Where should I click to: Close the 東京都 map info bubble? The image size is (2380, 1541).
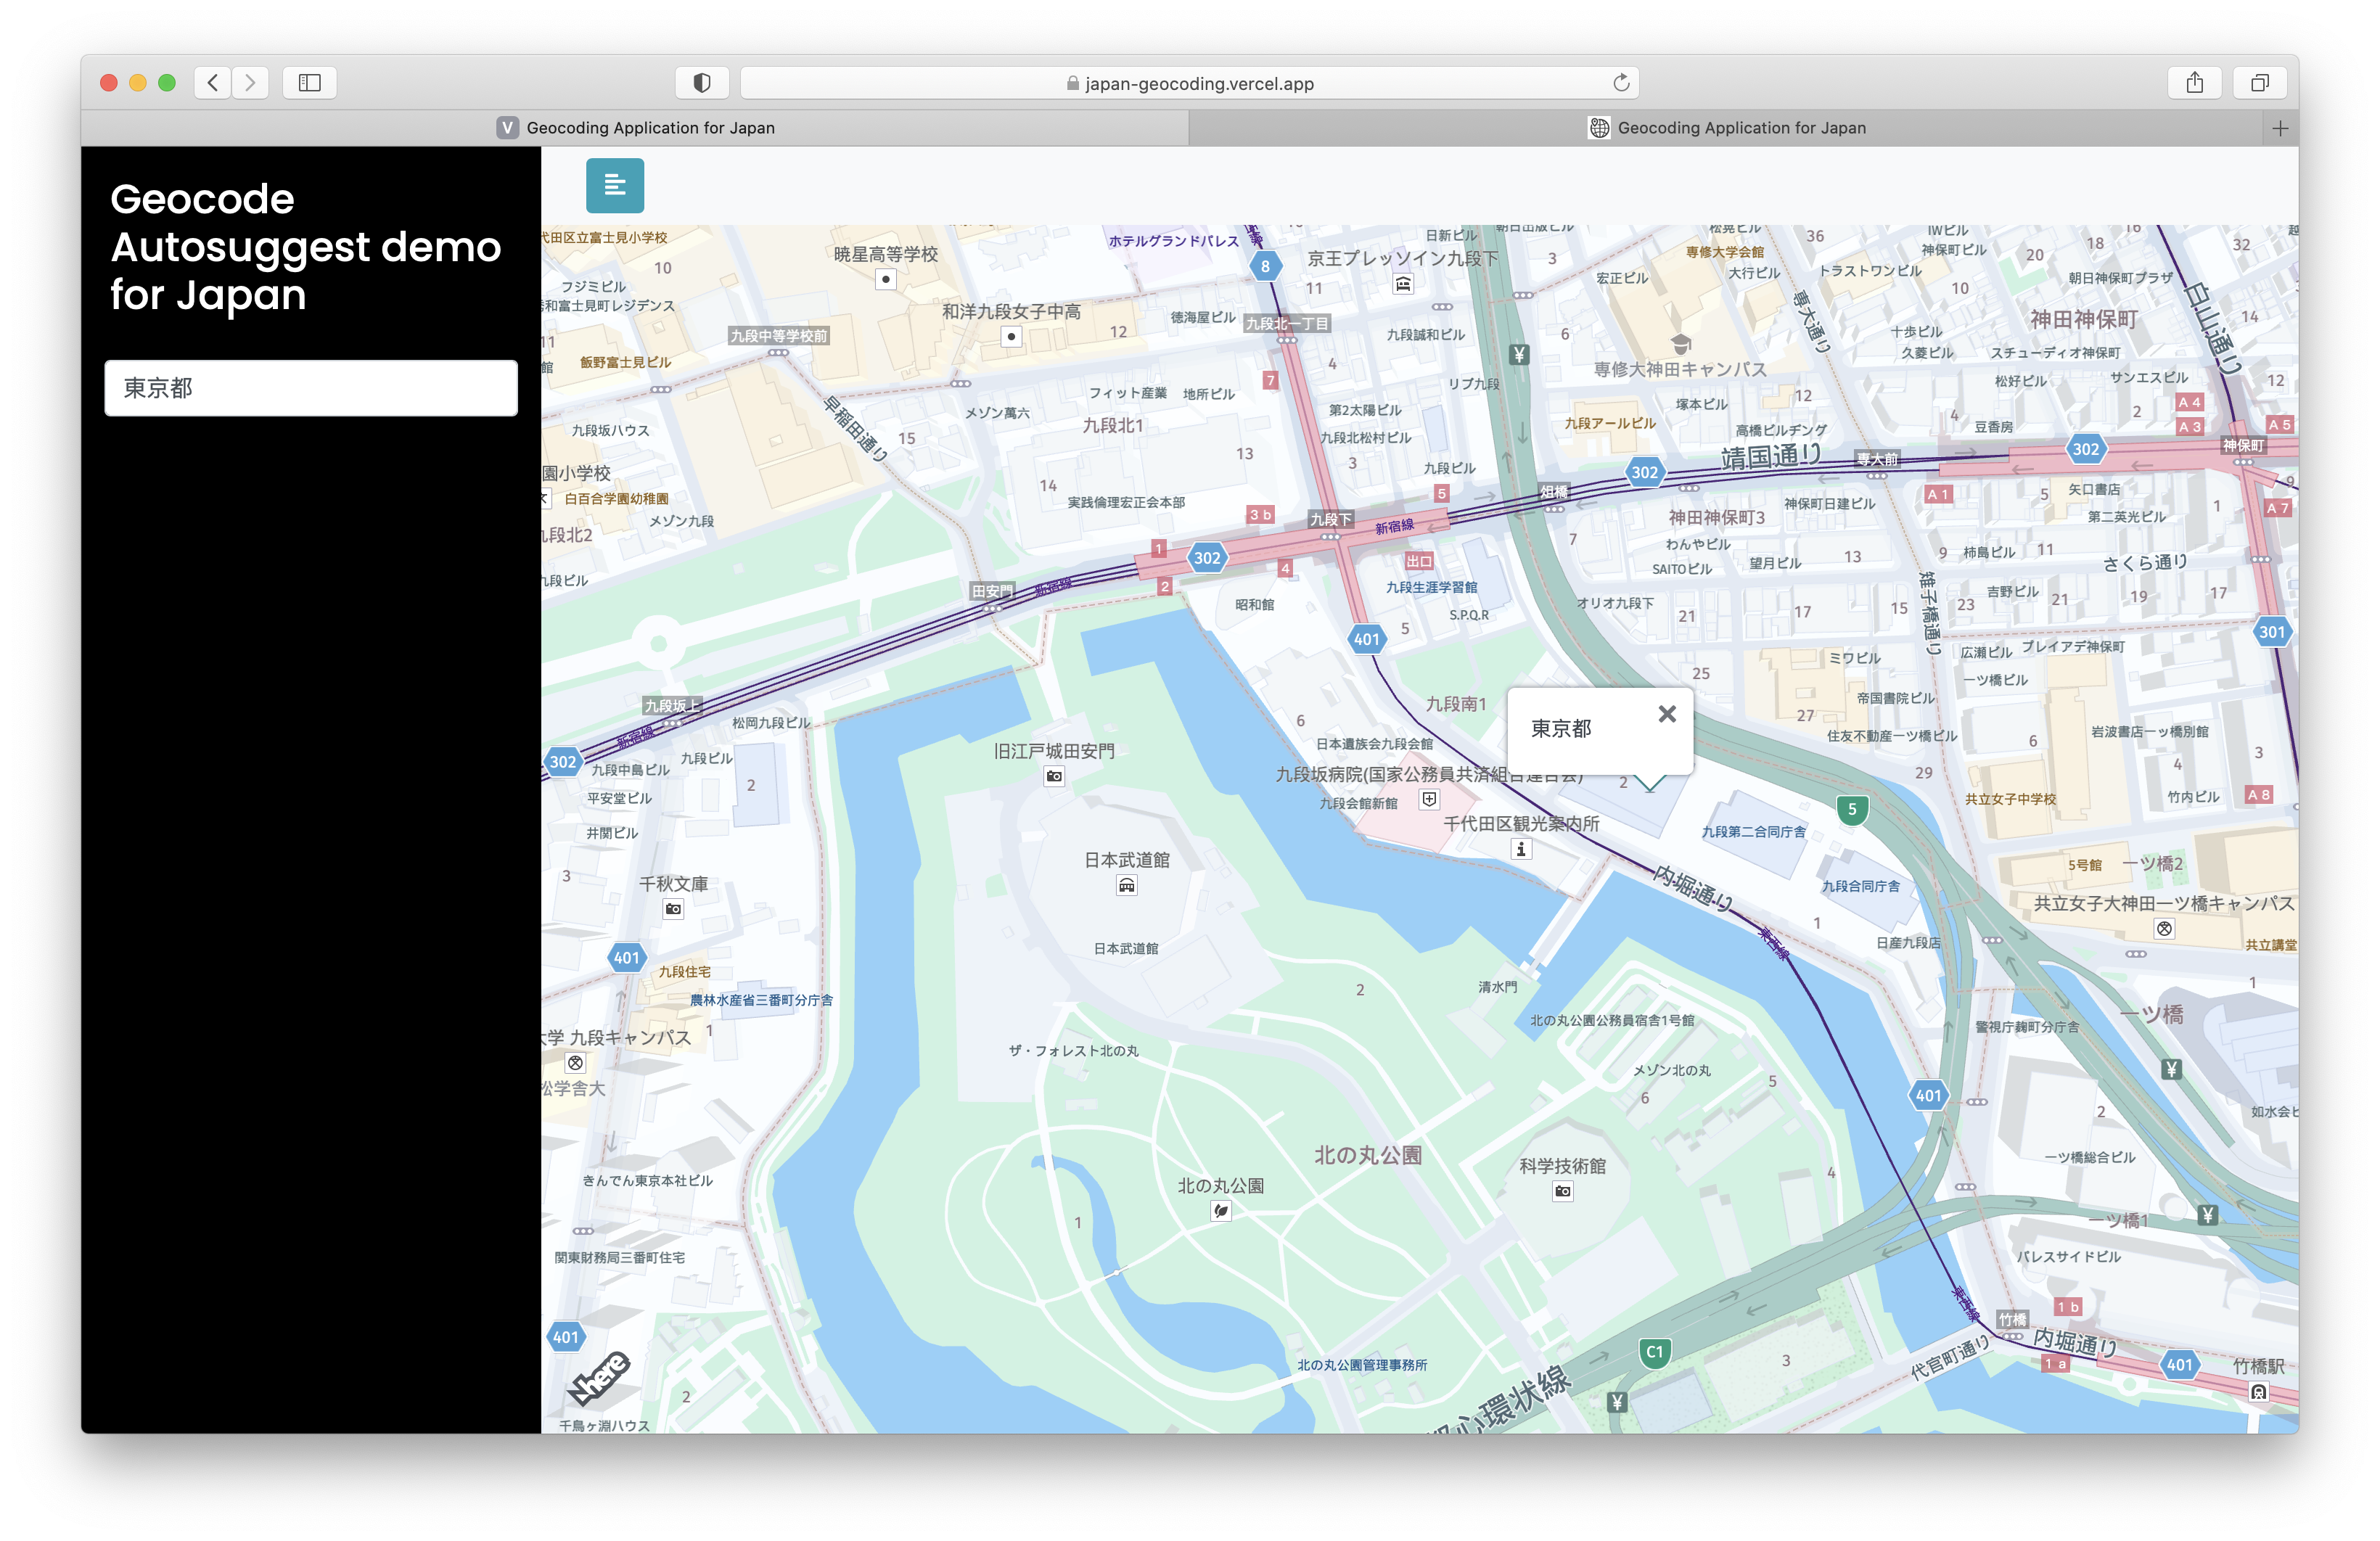click(x=1666, y=714)
